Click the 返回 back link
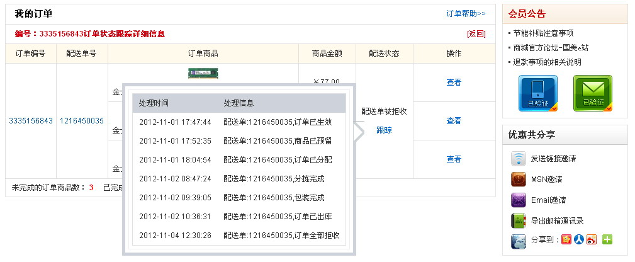635x262 pixels. 476,34
